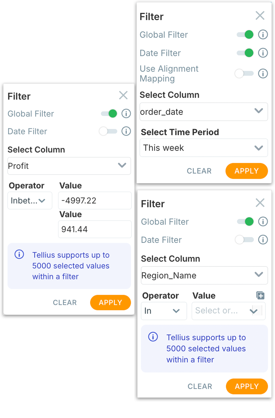The height and width of the screenshot is (418, 275).
Task: Turn on Date Filter toggle in Profit panel
Action: [x=108, y=131]
